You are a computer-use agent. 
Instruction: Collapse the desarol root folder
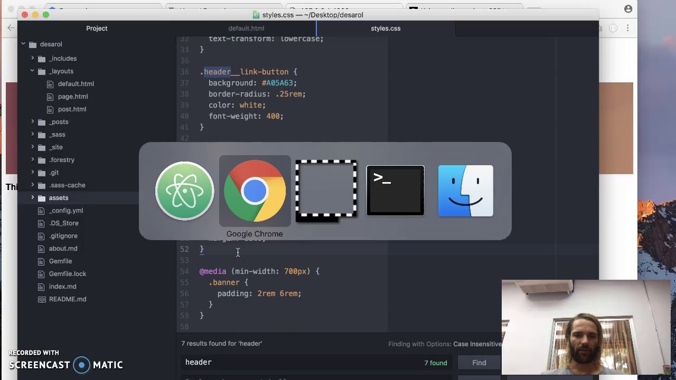point(23,44)
